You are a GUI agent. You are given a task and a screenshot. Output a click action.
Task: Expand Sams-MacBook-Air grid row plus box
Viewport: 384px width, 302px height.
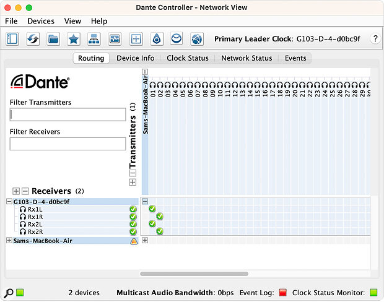point(145,240)
